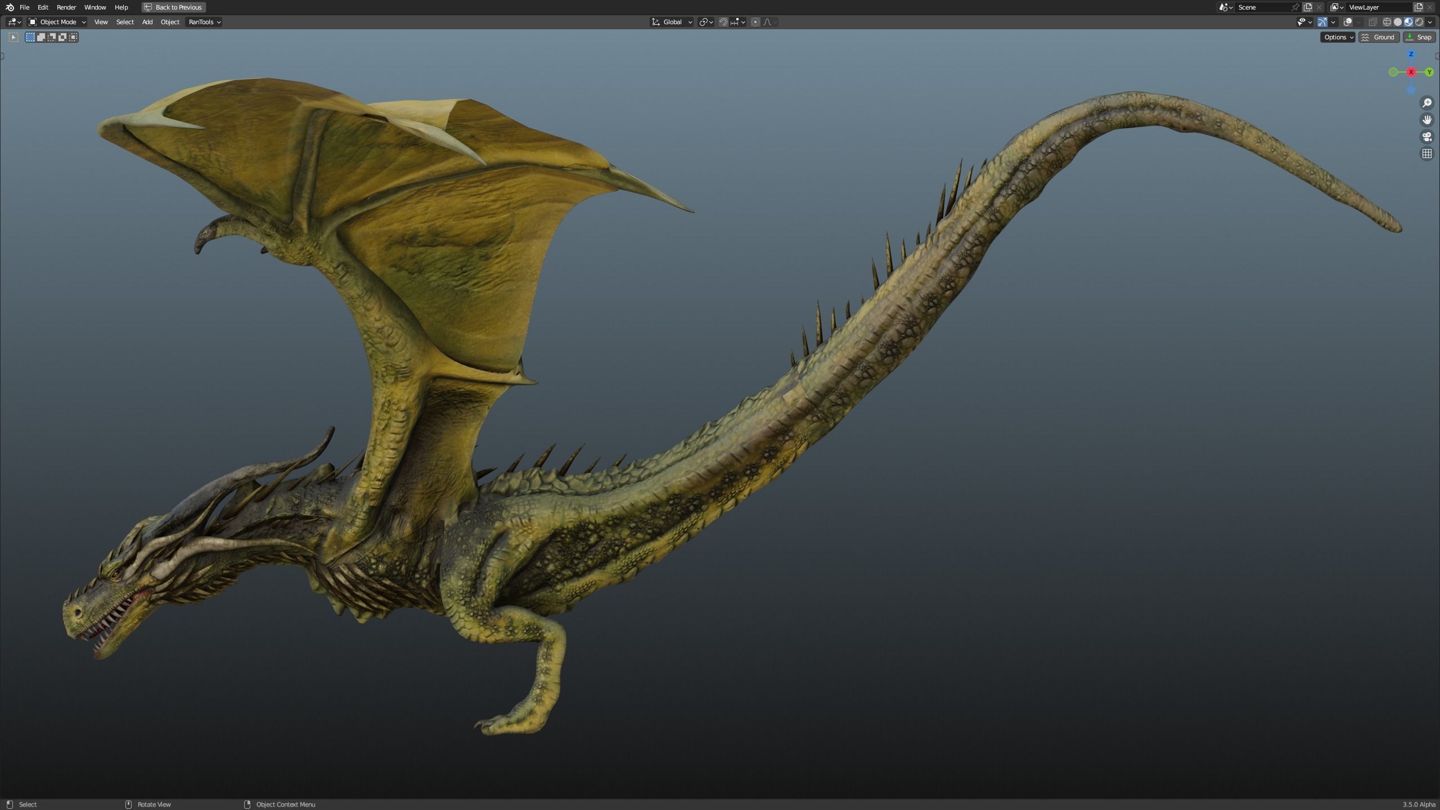Open the File menu
The height and width of the screenshot is (810, 1440).
pos(24,7)
